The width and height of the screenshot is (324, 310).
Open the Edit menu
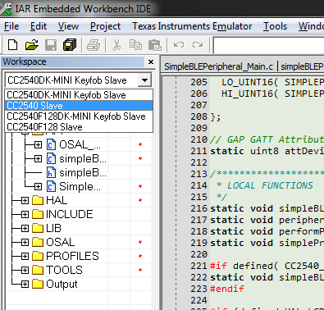pyautogui.click(x=39, y=26)
